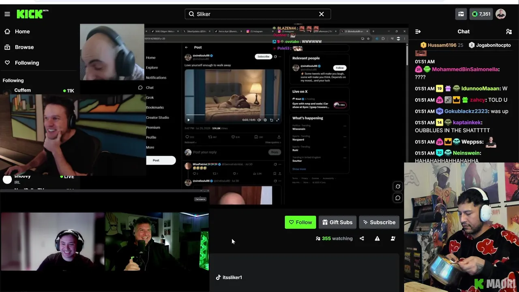Open the Kick hamburger sidebar menu
Image resolution: width=519 pixels, height=292 pixels.
tap(7, 14)
